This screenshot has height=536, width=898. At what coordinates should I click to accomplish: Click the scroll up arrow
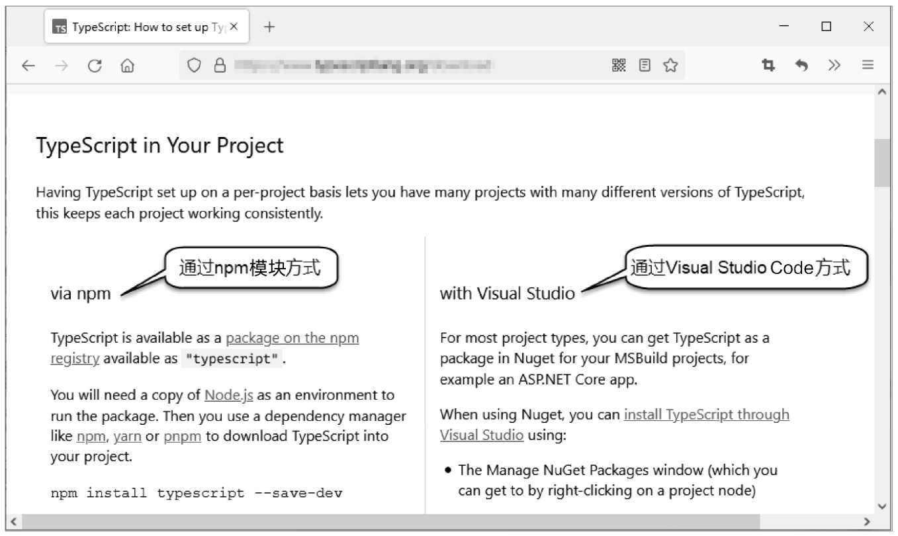(882, 92)
